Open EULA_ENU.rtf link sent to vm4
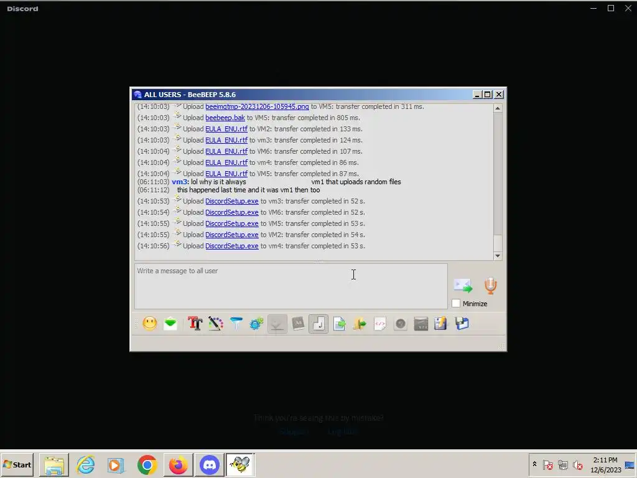This screenshot has width=637, height=478. [x=226, y=162]
